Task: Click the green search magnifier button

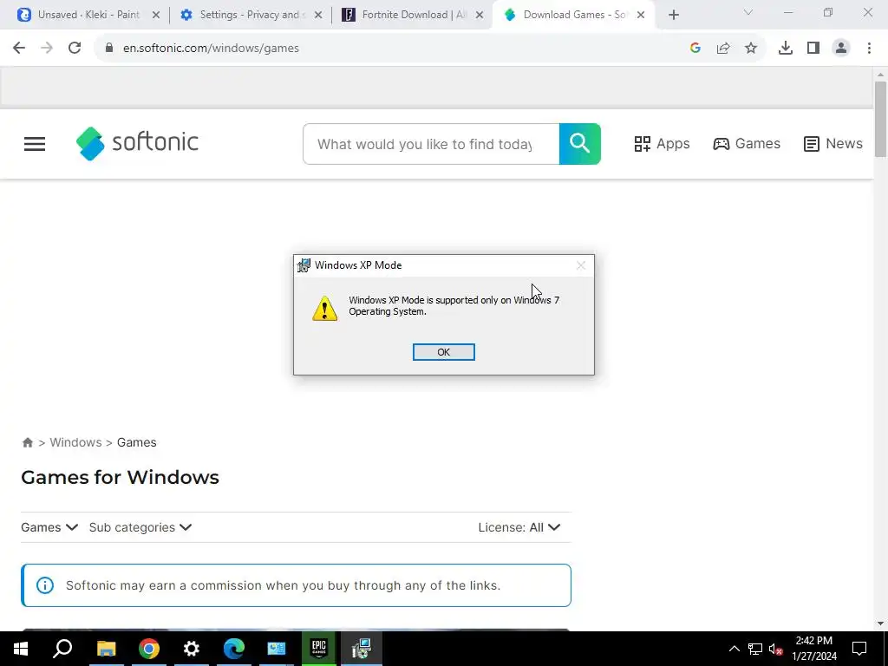Action: coord(580,144)
